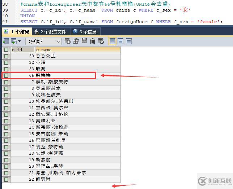This screenshot has width=233, height=189.
Task: Select the cell '埃曼纽尔.施莱琪'
Action: [78, 101]
